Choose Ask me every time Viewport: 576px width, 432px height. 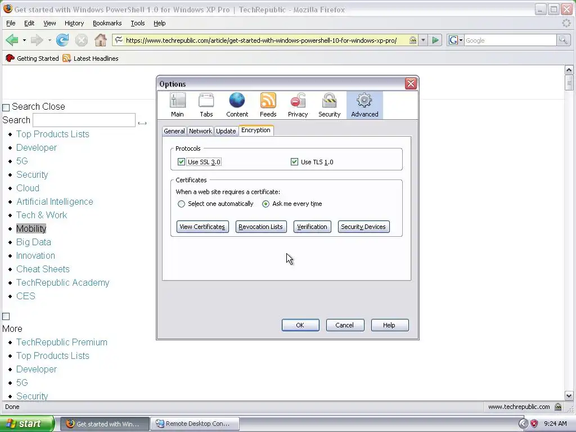pos(265,204)
